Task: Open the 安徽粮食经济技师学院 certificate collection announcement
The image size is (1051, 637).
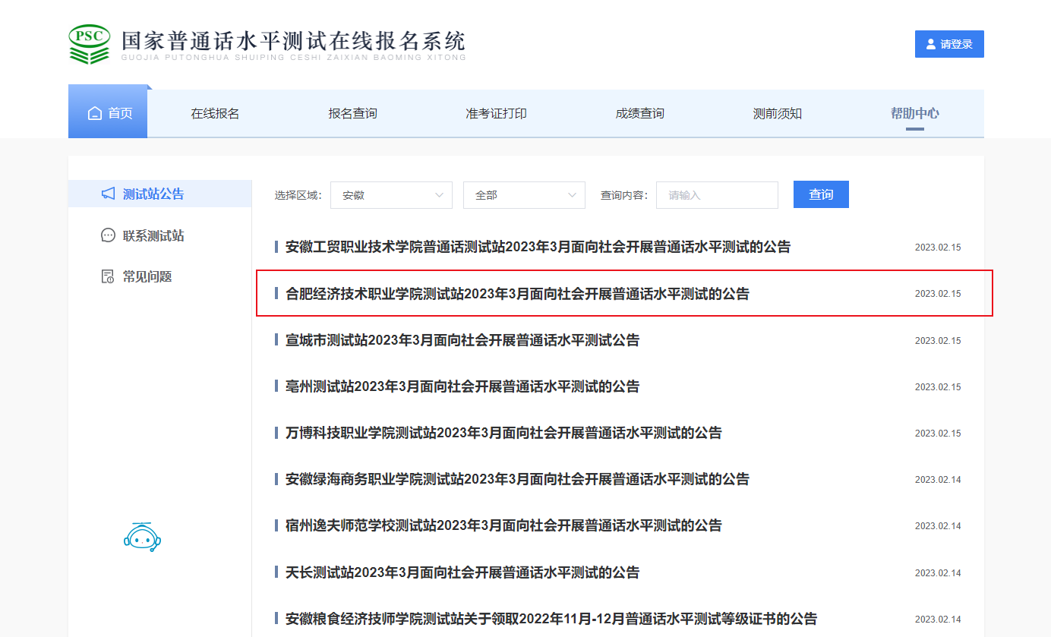Action: (551, 619)
